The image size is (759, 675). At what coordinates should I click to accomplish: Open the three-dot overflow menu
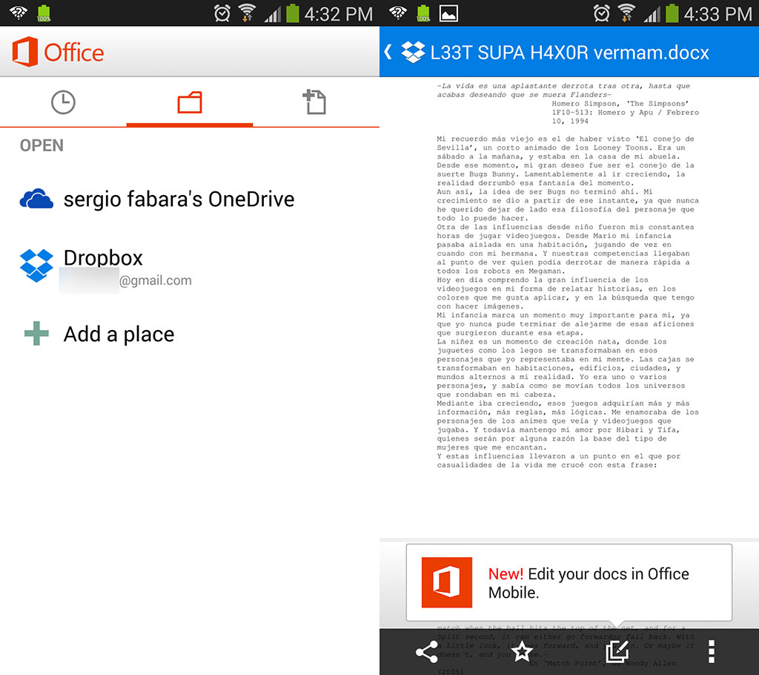point(712,652)
